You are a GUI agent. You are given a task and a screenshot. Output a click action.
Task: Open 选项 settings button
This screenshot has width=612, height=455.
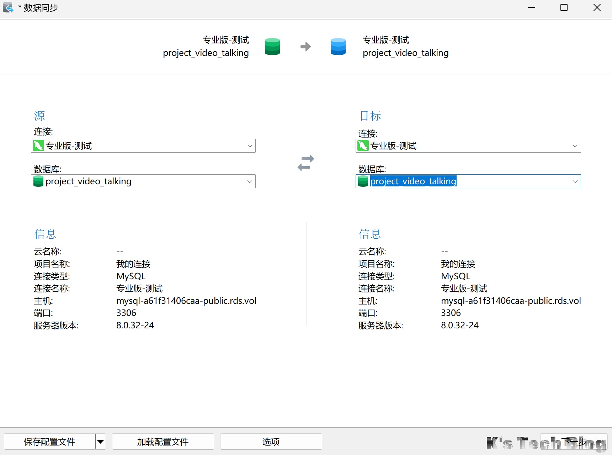pyautogui.click(x=271, y=441)
